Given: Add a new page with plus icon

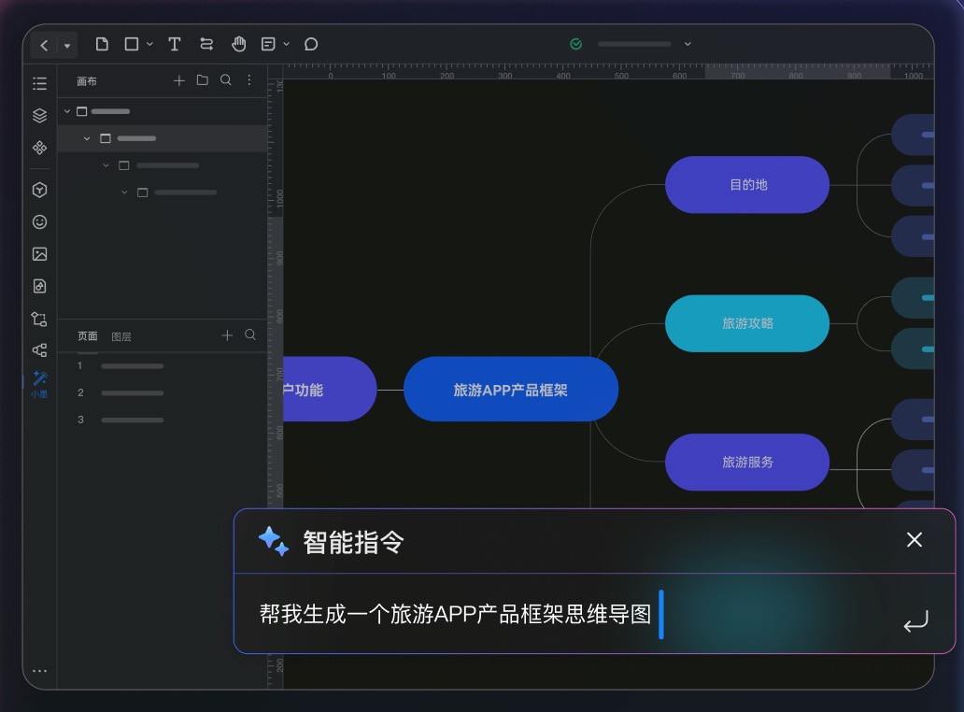Looking at the screenshot, I should (227, 335).
